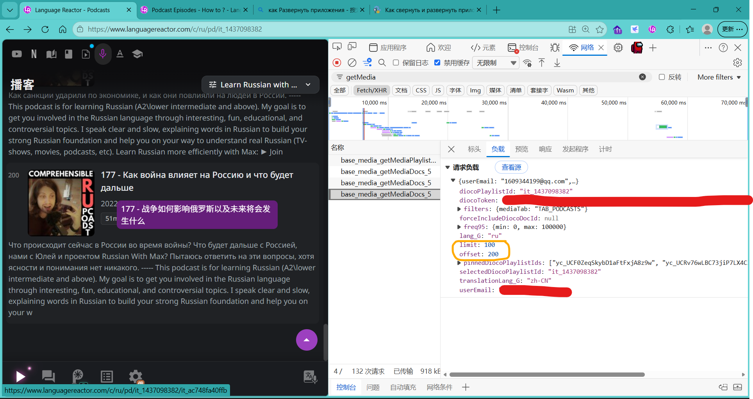Open network conditions wifi-gear icon
This screenshot has width=753, height=399.
(x=527, y=63)
